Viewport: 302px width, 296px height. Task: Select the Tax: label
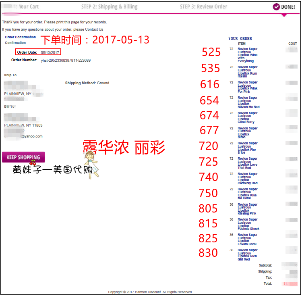tap(269, 277)
